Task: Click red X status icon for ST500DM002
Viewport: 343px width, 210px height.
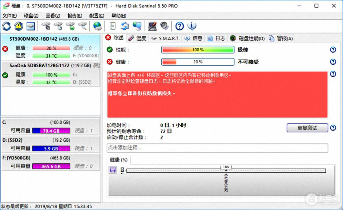Action: [5, 48]
